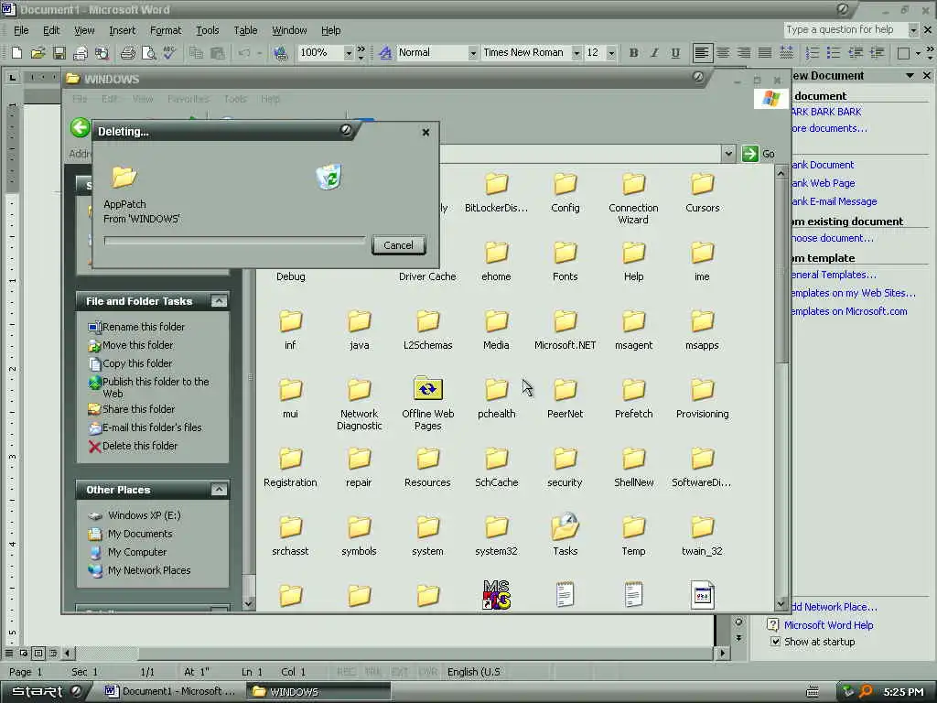
Task: Open the File menu in Word
Action: pos(21,30)
